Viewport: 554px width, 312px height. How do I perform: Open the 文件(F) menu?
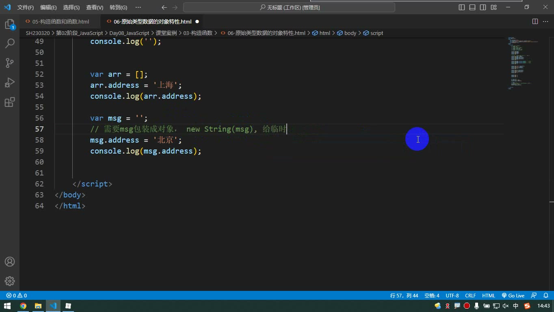pos(26,7)
